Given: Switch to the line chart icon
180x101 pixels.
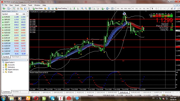Looking at the screenshot, I should (78, 8).
